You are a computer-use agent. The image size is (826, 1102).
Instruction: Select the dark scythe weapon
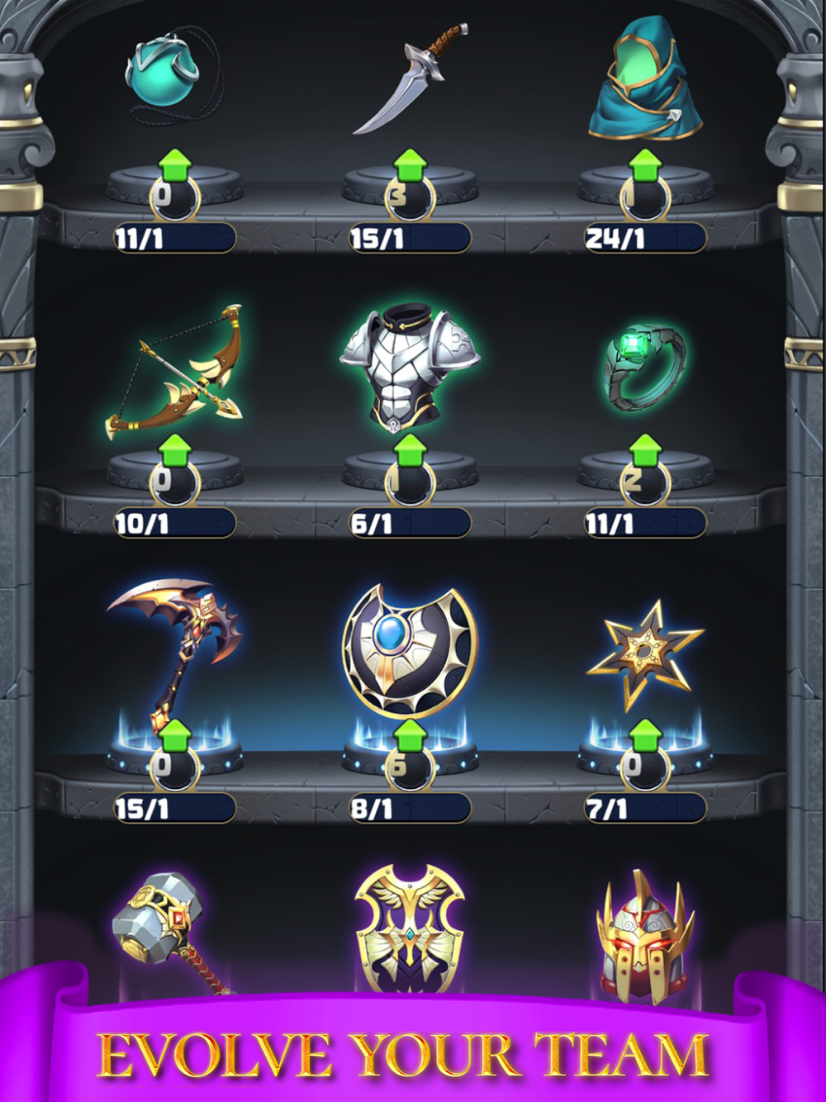click(x=174, y=653)
